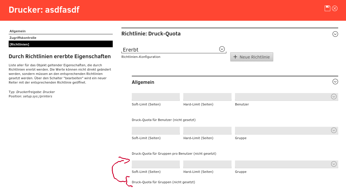This screenshot has height=191, width=346.
Task: Click the 'Druckerfreigabe: Drucker' type text
Action: [x=36, y=92]
